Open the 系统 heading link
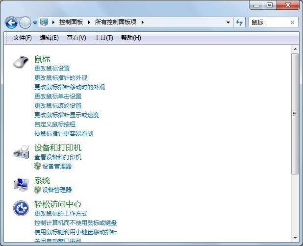The width and height of the screenshot is (303, 246). [x=42, y=180]
